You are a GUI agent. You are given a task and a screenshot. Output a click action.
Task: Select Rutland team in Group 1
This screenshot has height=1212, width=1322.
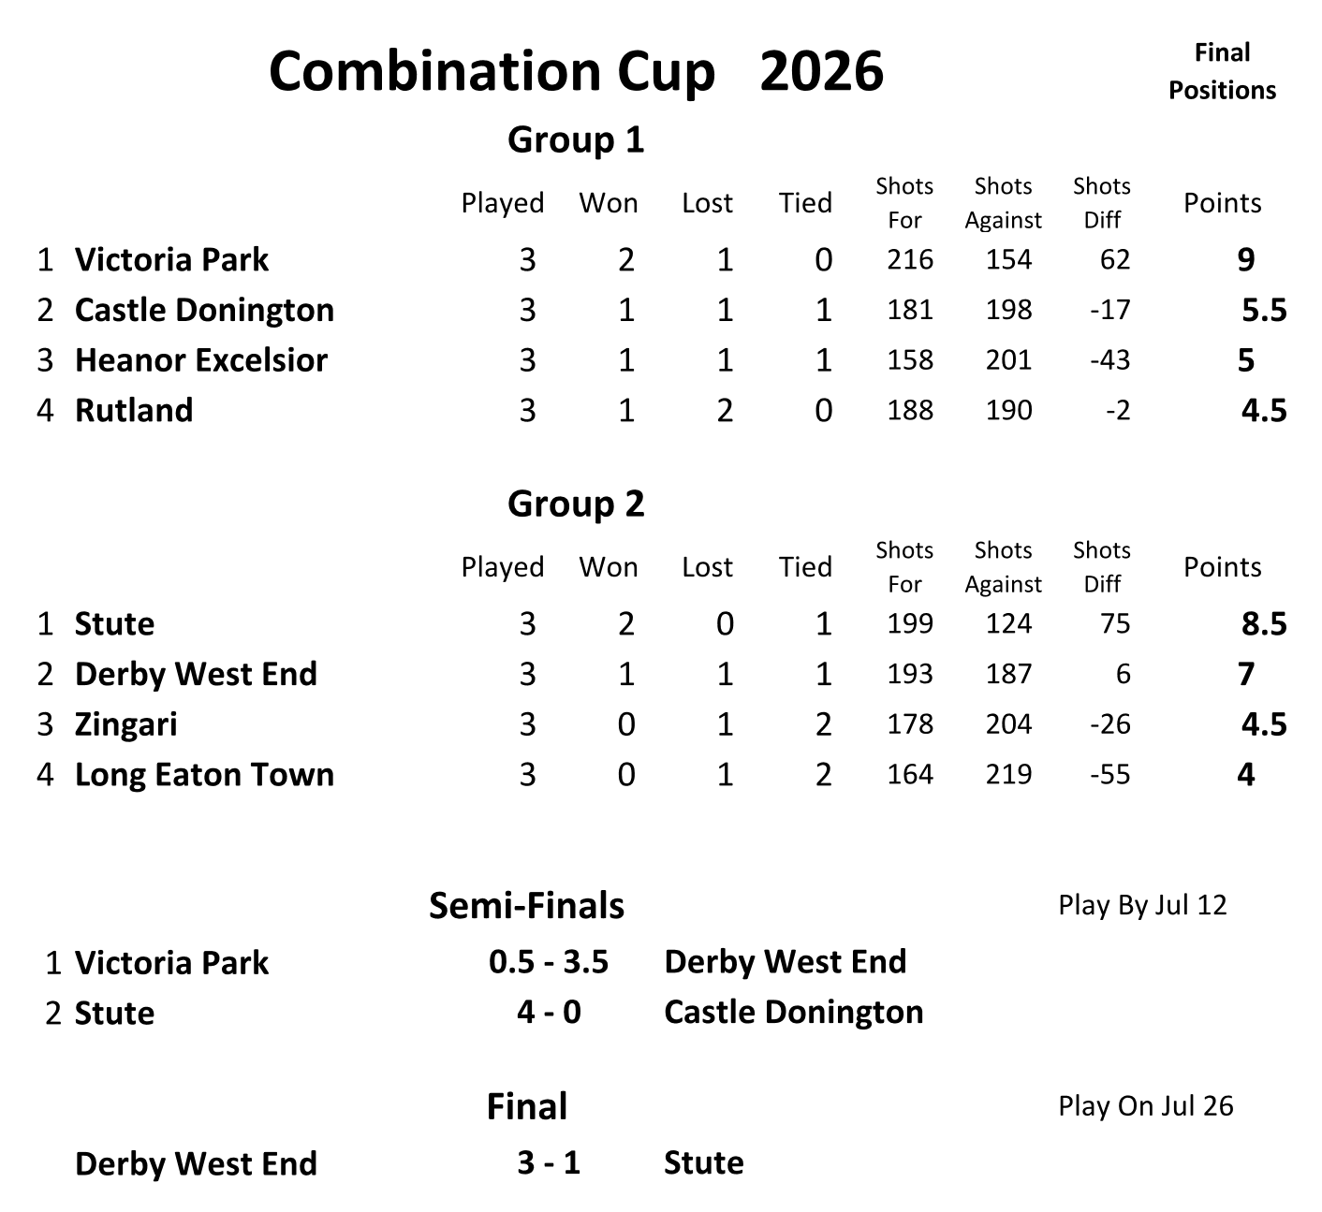[x=134, y=410]
